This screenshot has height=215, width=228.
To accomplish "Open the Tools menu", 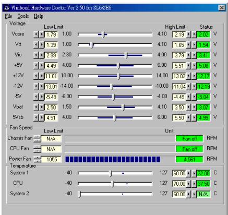I will 23,16.
